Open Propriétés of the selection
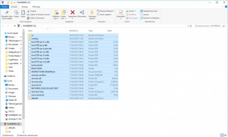Viewport: 228px width, 137px height. tap(121, 14)
